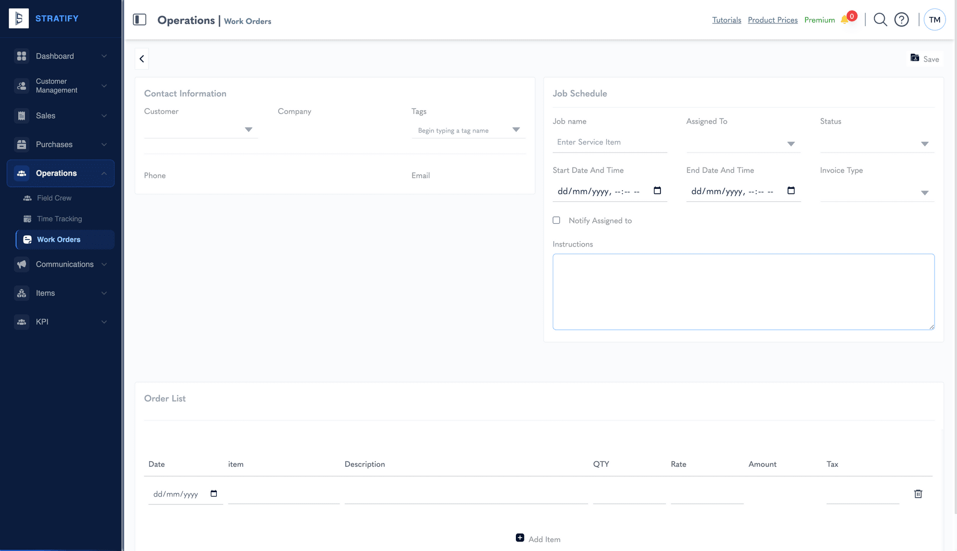
Task: Open the Status dropdown
Action: click(x=925, y=143)
